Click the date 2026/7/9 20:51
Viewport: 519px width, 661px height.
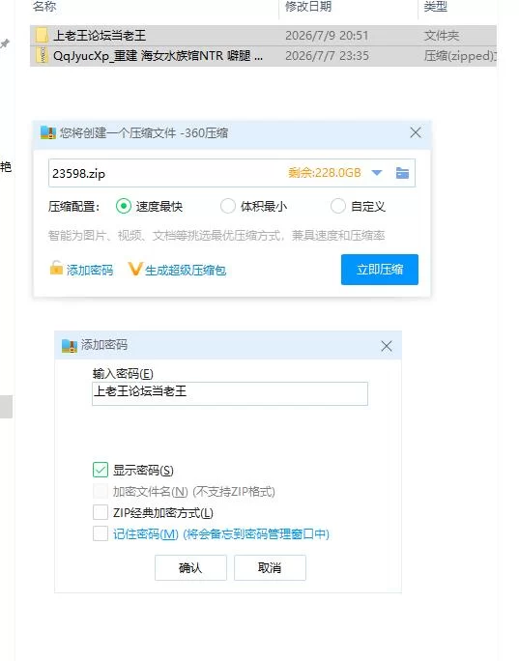[x=327, y=36]
